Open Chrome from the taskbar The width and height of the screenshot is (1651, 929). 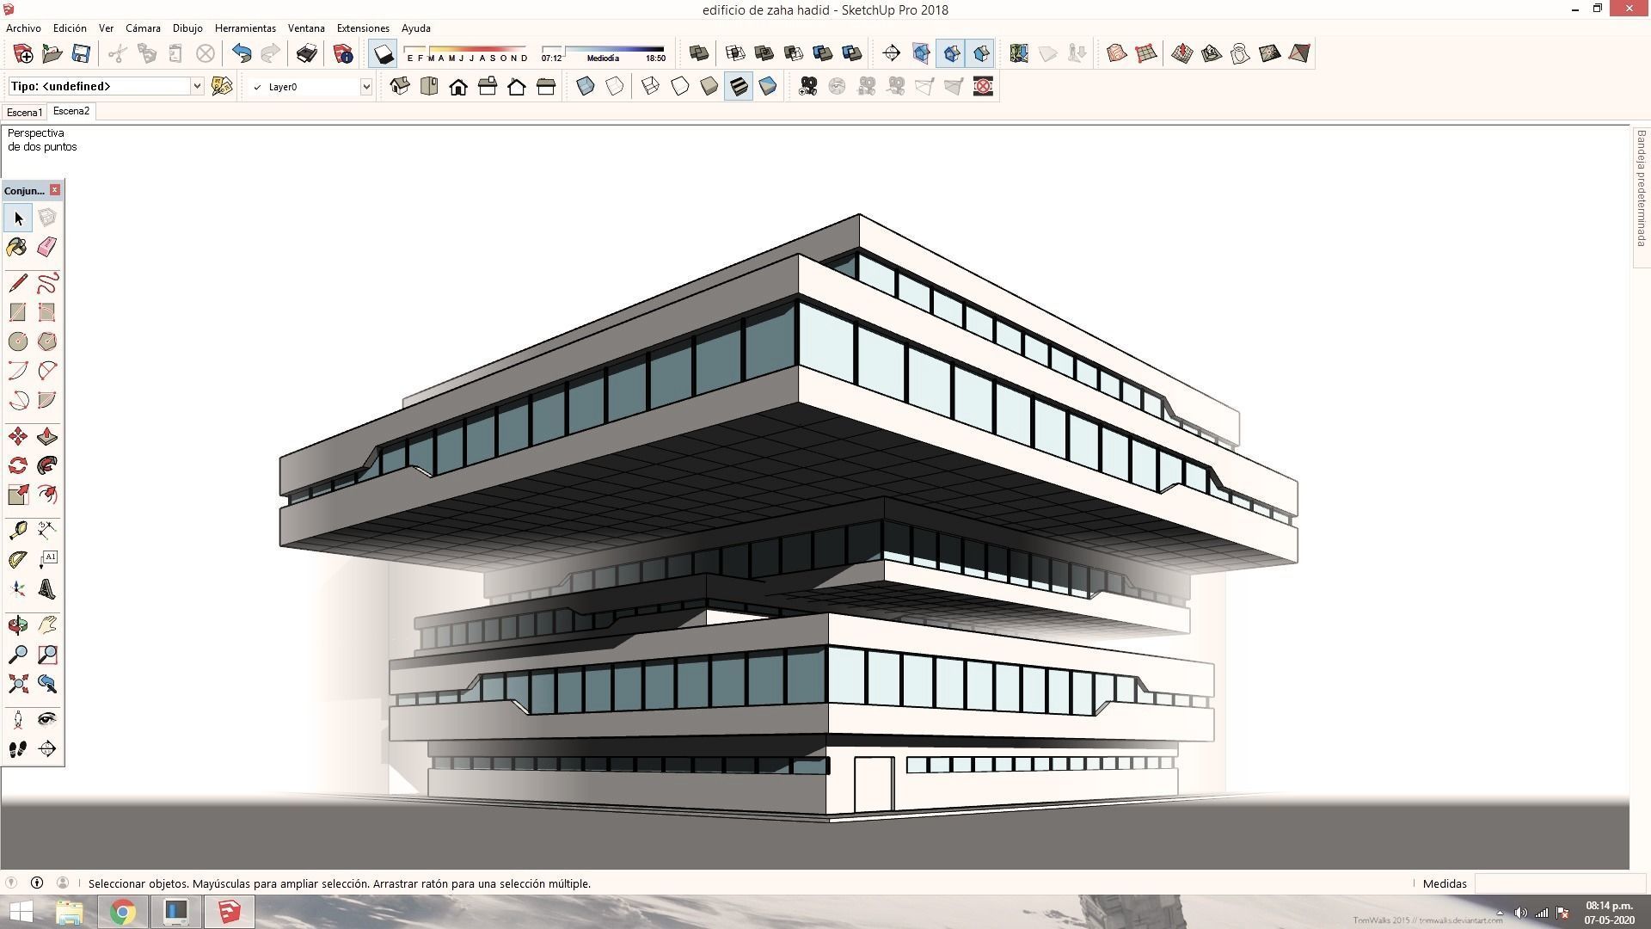pos(123,912)
